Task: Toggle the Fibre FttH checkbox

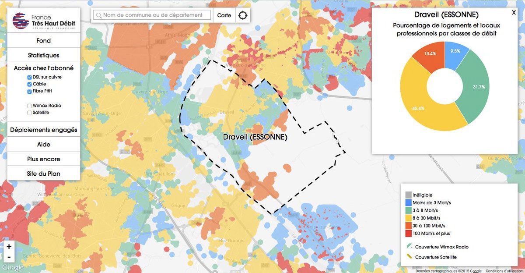Action: click(29, 91)
